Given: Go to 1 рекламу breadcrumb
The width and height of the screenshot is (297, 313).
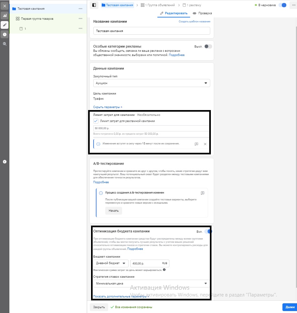Looking at the screenshot, I should (x=192, y=5).
